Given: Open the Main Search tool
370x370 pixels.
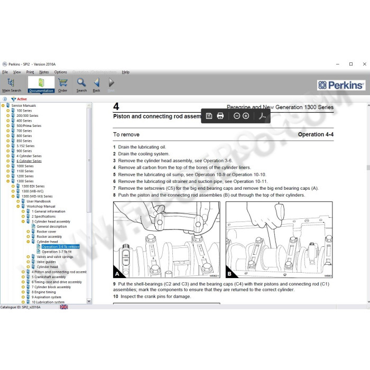Looking at the screenshot, I should coord(11,85).
